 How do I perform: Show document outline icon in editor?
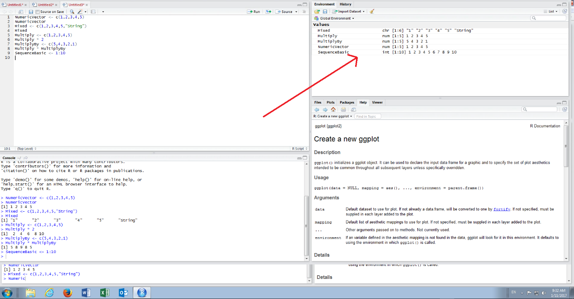[304, 12]
